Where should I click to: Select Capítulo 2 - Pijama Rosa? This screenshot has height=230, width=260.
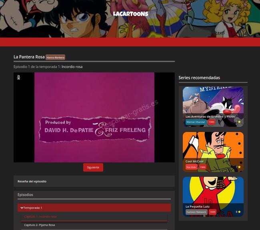click(x=39, y=225)
